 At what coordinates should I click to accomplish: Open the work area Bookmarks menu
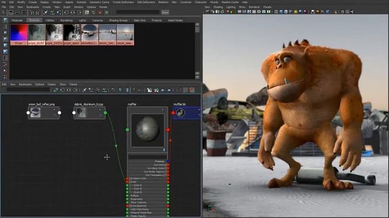(x=25, y=85)
